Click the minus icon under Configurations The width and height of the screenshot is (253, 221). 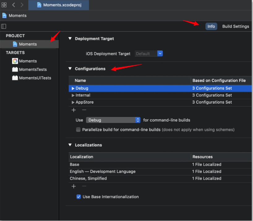tap(84, 110)
